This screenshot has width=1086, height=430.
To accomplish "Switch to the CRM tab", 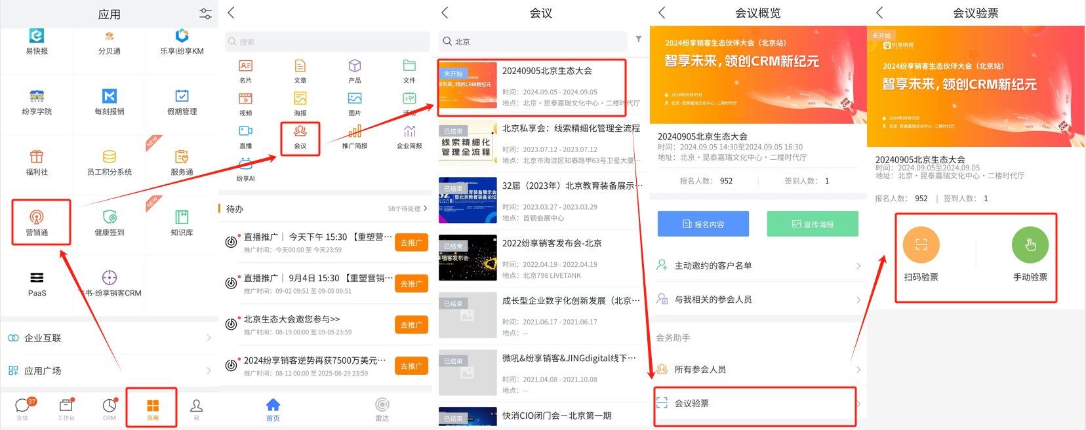I will click(x=110, y=408).
